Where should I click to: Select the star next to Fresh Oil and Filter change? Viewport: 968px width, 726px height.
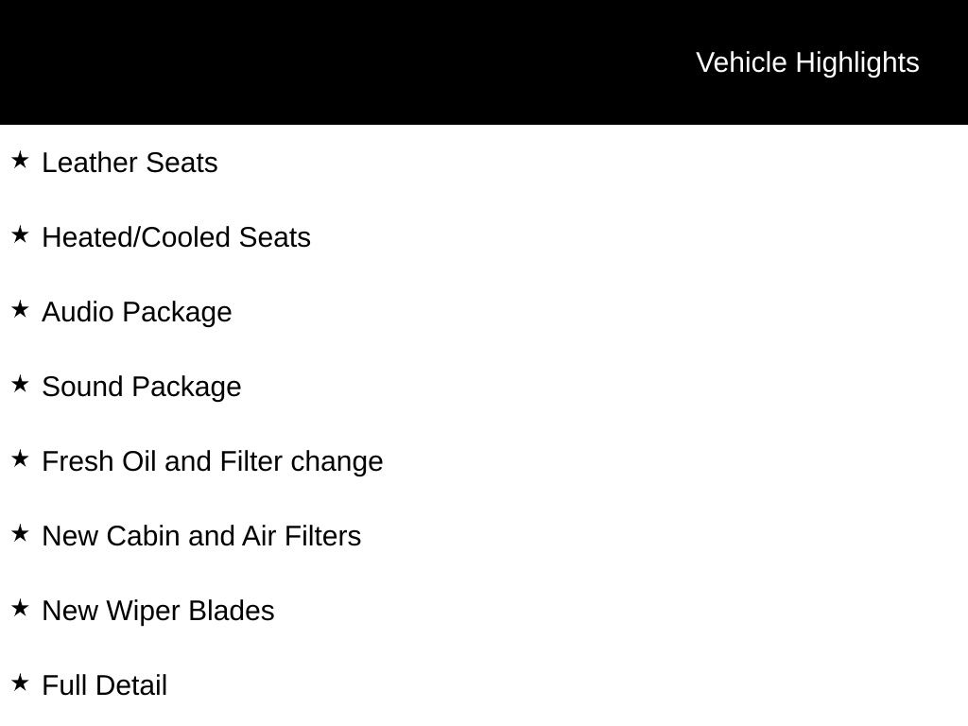tap(20, 458)
